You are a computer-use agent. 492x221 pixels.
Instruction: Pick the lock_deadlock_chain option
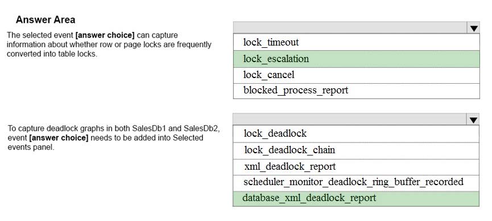click(356, 150)
